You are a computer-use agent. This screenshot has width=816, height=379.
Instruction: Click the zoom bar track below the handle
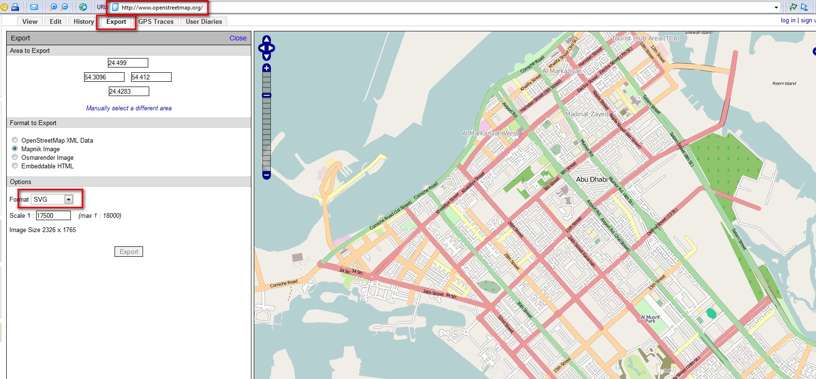[267, 134]
